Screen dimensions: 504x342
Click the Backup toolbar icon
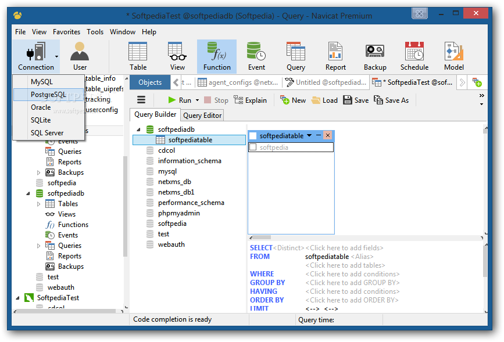pos(375,56)
